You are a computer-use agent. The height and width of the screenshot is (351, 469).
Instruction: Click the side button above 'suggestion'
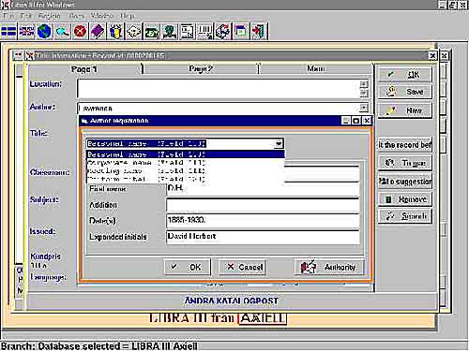point(405,163)
